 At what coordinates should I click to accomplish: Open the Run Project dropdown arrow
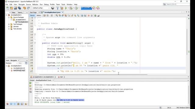click(x=68, y=8)
